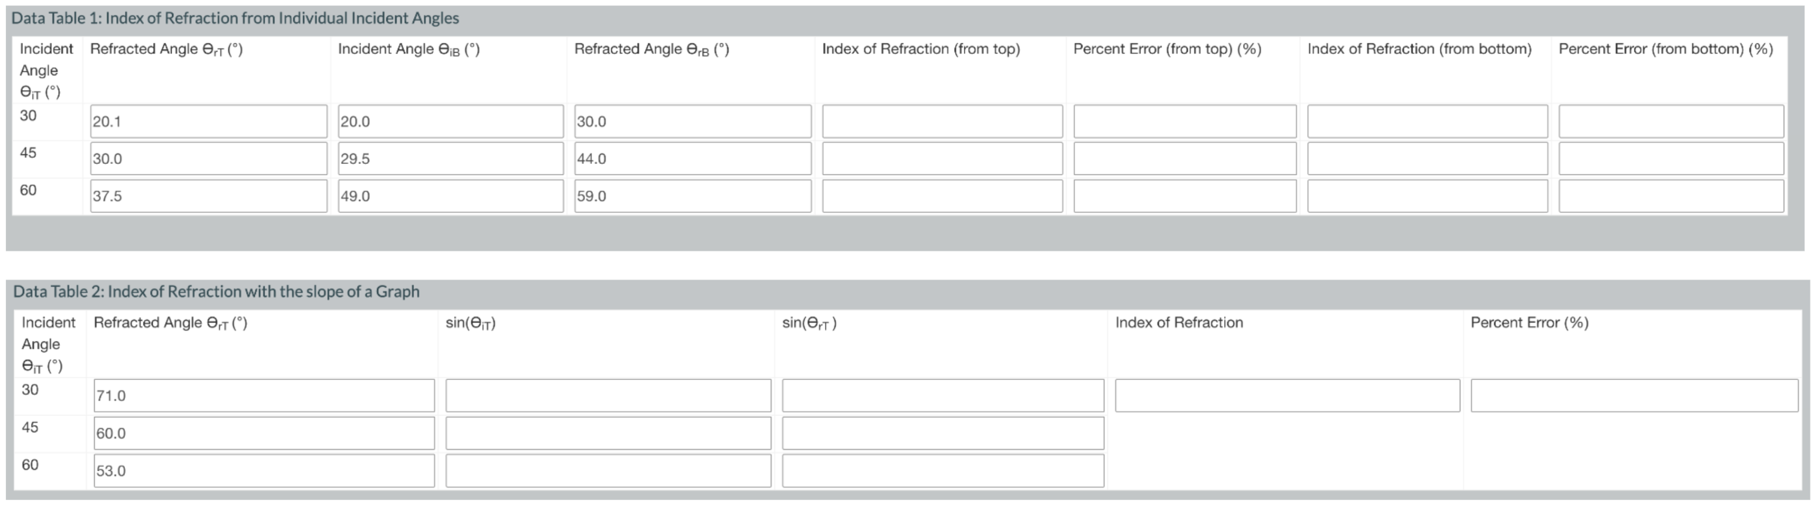Image resolution: width=1818 pixels, height=506 pixels.
Task: Click the Refracted Angle ΘrB field with 59.0
Action: pos(692,197)
